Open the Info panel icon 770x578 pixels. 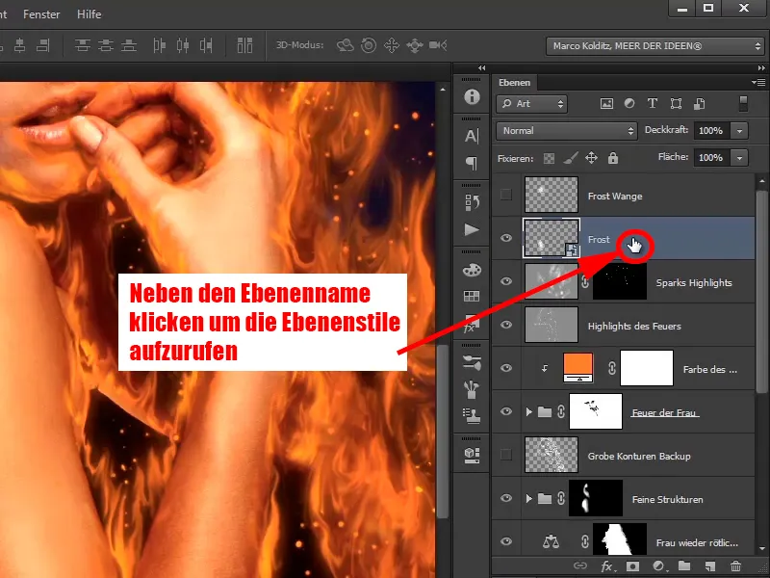click(472, 96)
